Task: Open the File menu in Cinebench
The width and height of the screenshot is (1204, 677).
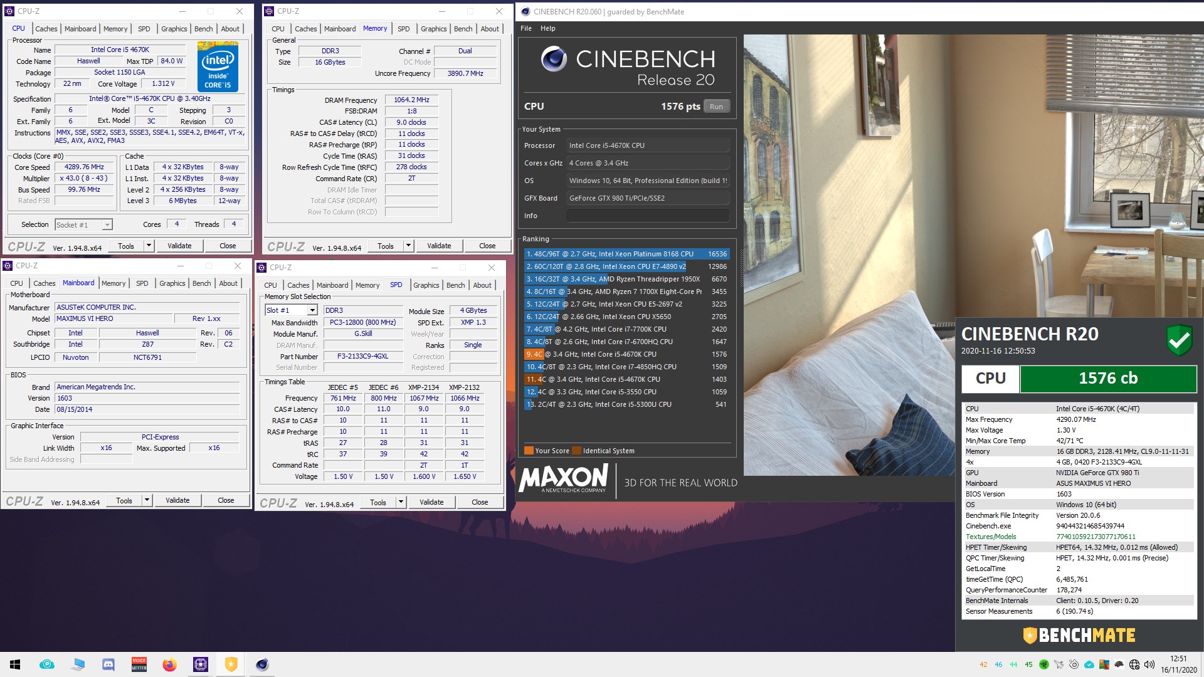Action: click(x=526, y=28)
